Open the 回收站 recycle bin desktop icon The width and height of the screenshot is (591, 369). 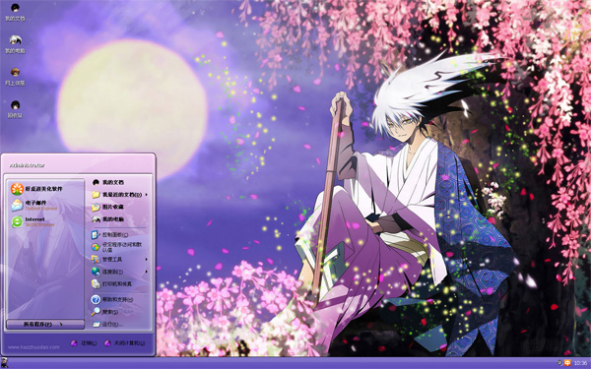15,109
